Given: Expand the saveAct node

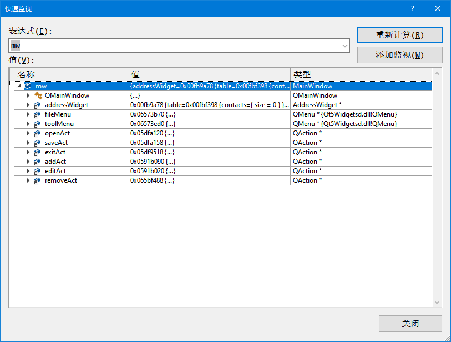Looking at the screenshot, I should coord(28,143).
